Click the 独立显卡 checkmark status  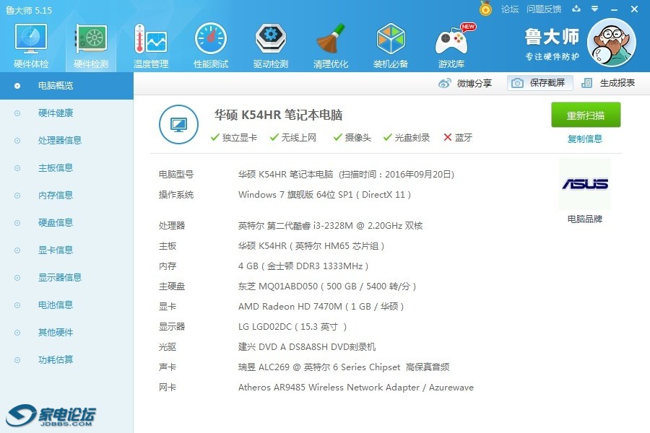(x=234, y=138)
